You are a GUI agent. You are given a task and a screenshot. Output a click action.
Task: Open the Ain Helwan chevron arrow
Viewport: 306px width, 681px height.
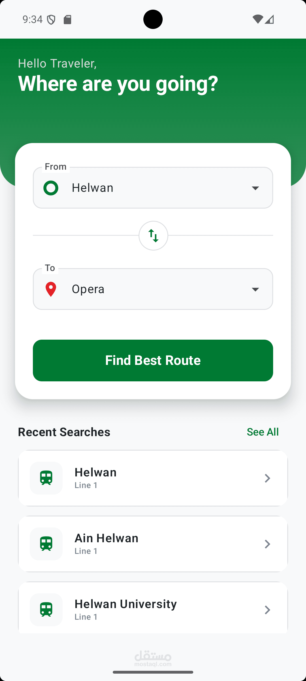267,544
